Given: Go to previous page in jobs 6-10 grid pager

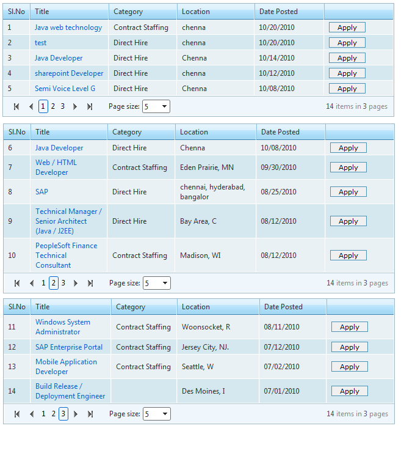Looking at the screenshot, I should [x=32, y=283].
